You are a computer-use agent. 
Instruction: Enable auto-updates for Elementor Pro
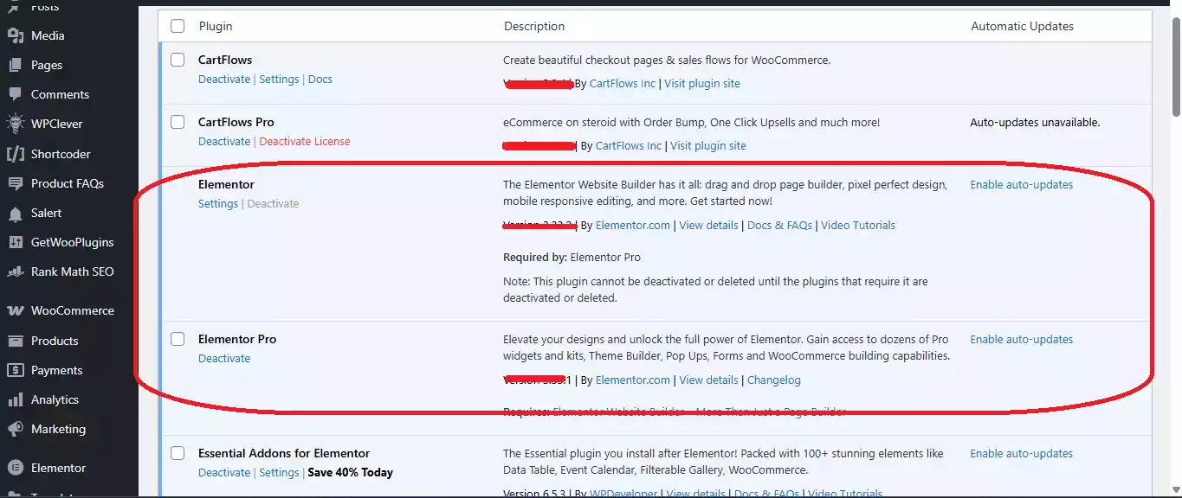point(1021,339)
